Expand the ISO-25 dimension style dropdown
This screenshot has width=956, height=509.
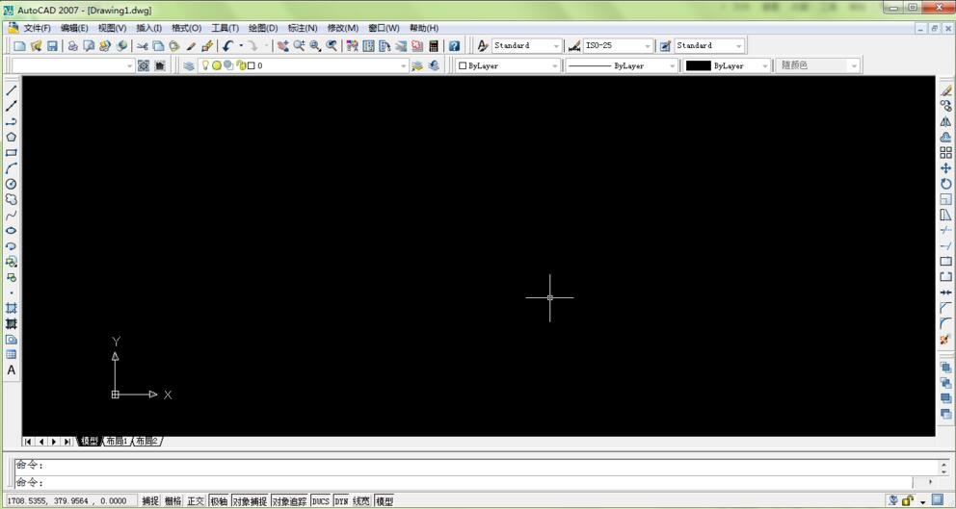(648, 46)
